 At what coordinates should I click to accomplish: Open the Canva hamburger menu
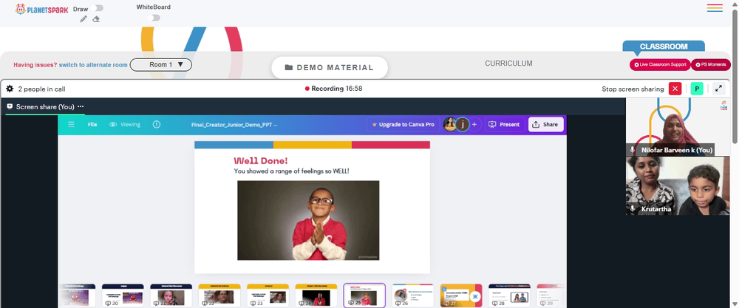(71, 124)
